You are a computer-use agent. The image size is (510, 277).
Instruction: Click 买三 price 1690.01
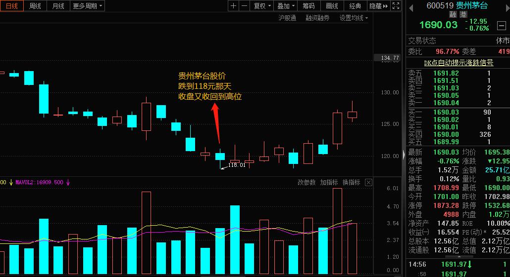tap(446, 127)
